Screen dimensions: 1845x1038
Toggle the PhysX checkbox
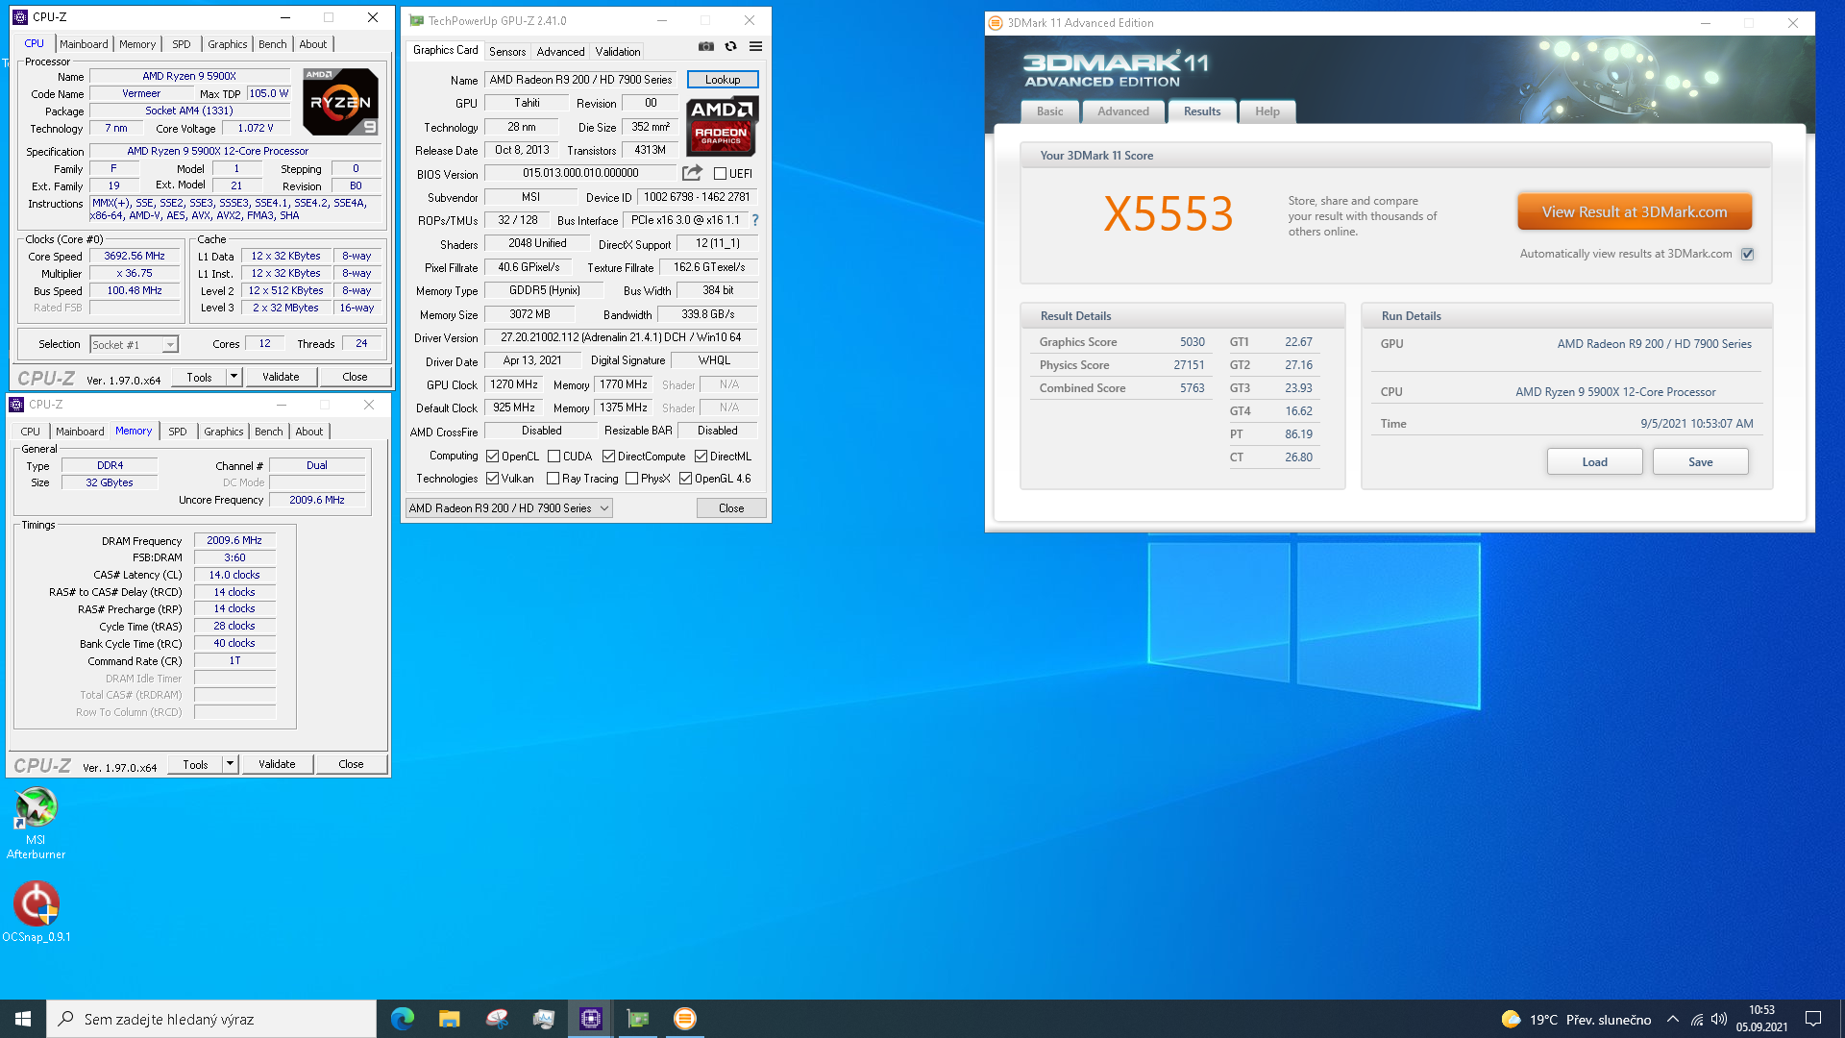pyautogui.click(x=631, y=479)
